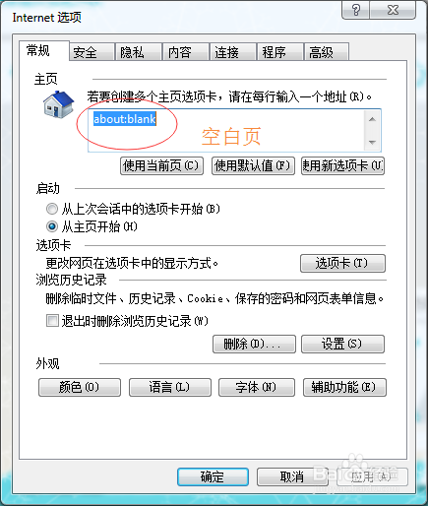Open the 字体(N) button
Viewport: 428px width, 506px height.
click(x=257, y=388)
